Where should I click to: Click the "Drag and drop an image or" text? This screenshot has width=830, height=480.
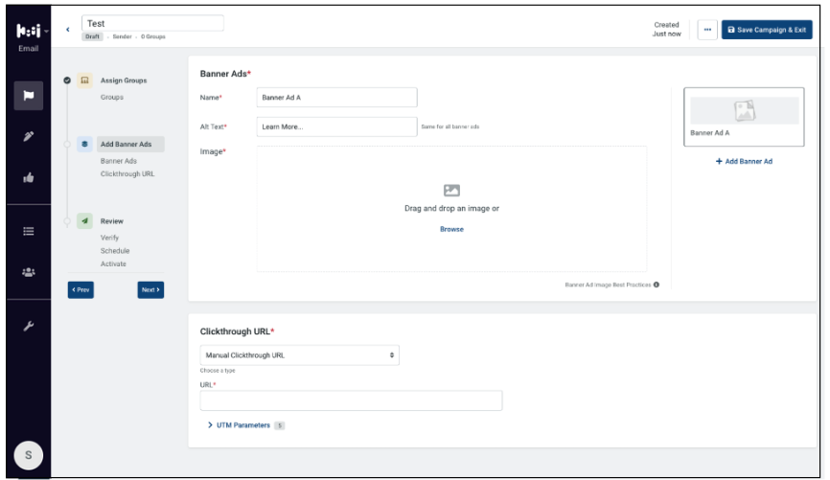pos(451,209)
